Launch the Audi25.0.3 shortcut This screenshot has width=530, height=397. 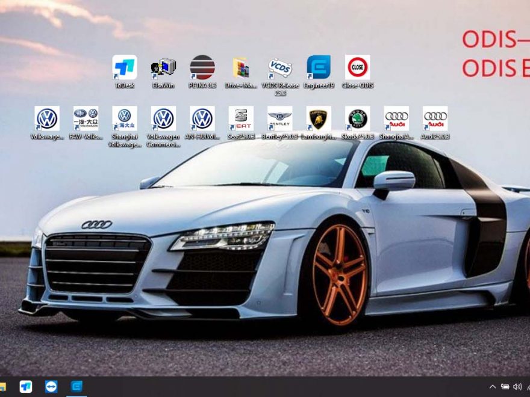[435, 119]
